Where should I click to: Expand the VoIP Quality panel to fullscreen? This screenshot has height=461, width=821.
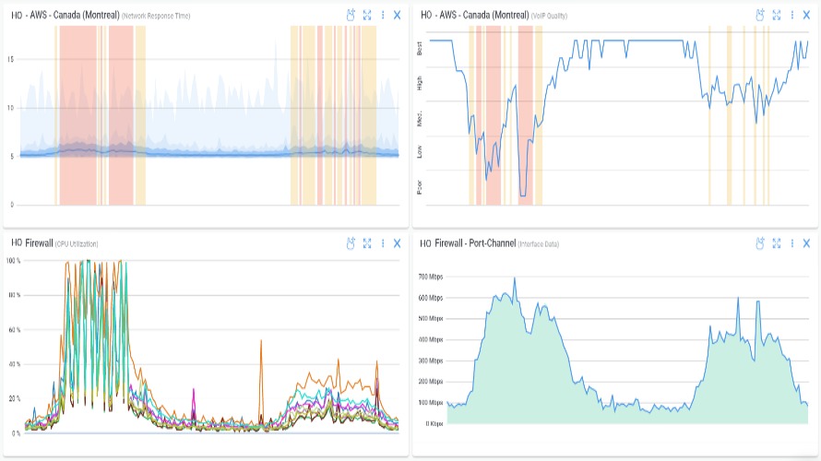[x=777, y=15]
